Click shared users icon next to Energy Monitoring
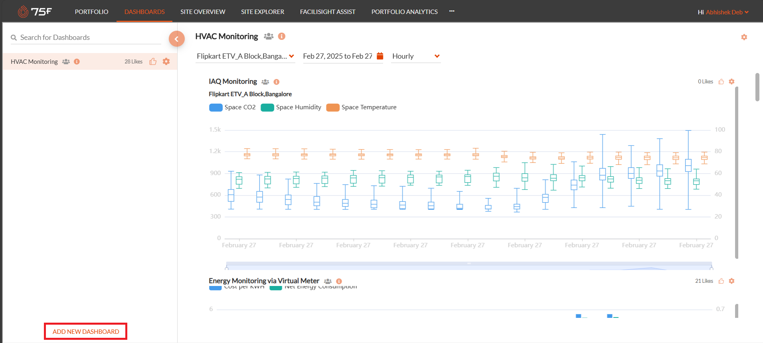763x343 pixels. point(328,281)
